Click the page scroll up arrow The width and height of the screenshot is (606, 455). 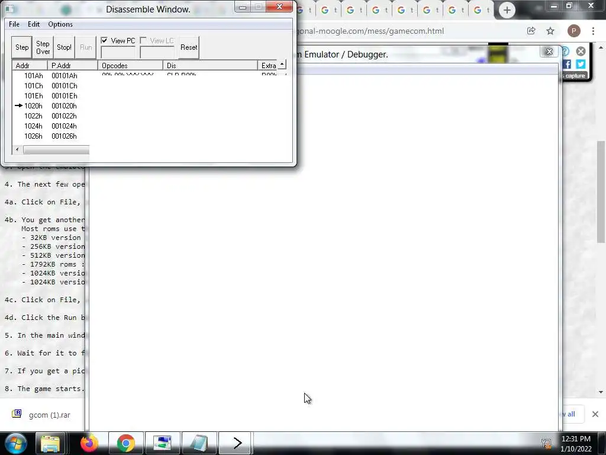[601, 47]
